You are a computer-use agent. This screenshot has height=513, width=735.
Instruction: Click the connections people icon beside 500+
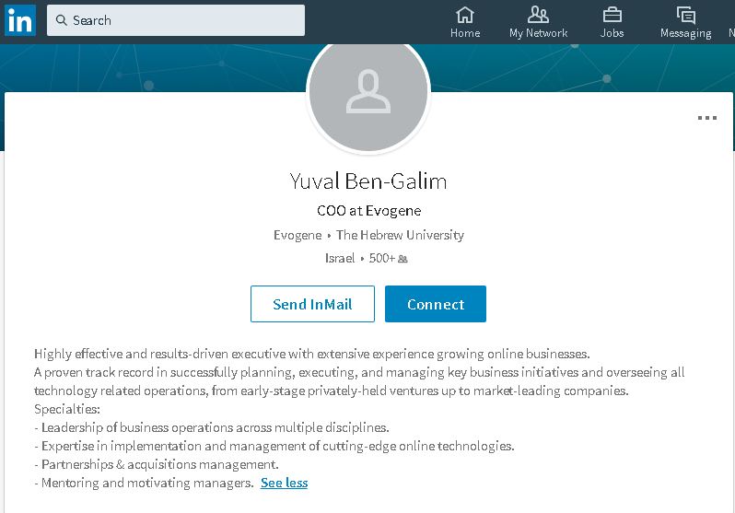[x=402, y=259]
